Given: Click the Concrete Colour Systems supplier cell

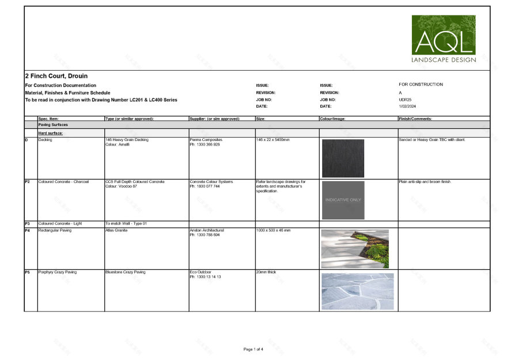Looking at the screenshot, I should point(210,184).
